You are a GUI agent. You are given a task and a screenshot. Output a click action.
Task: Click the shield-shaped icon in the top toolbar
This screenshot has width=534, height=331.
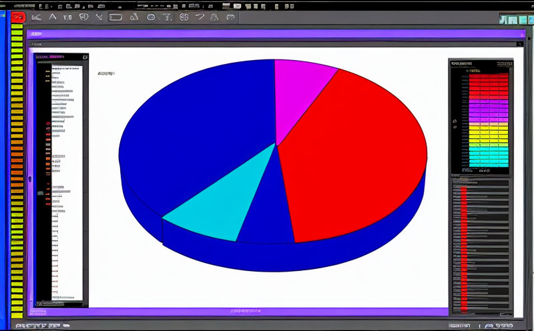click(x=83, y=17)
